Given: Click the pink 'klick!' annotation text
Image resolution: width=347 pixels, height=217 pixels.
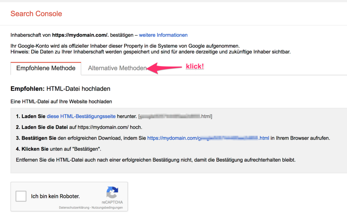Looking at the screenshot, I should [x=195, y=67].
